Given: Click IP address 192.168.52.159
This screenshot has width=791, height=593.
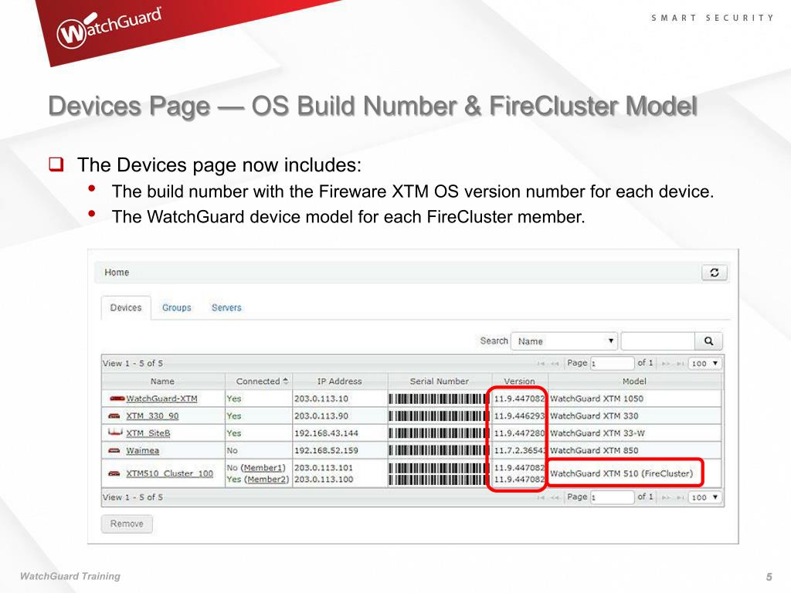Looking at the screenshot, I should pyautogui.click(x=327, y=450).
